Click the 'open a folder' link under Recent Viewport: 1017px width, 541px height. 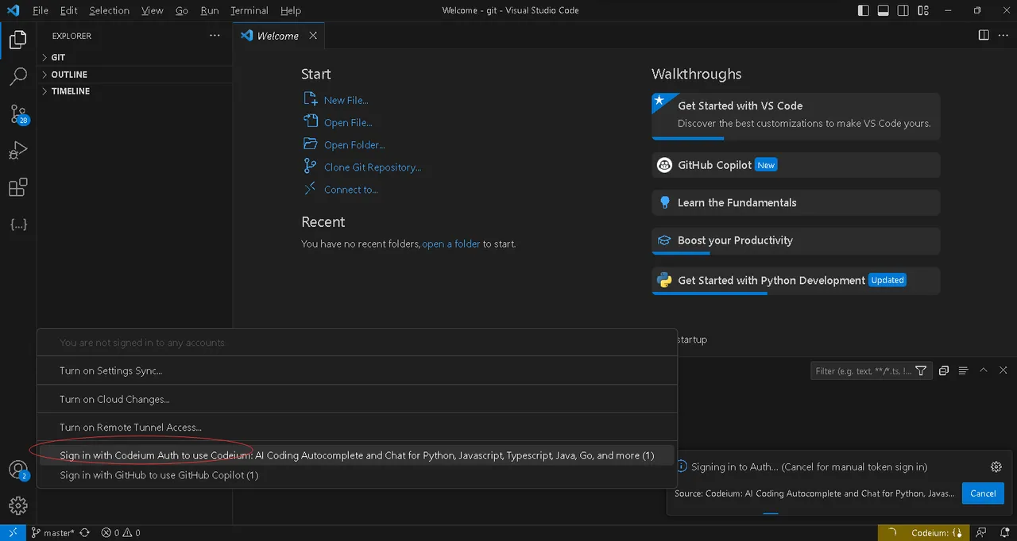(x=451, y=244)
